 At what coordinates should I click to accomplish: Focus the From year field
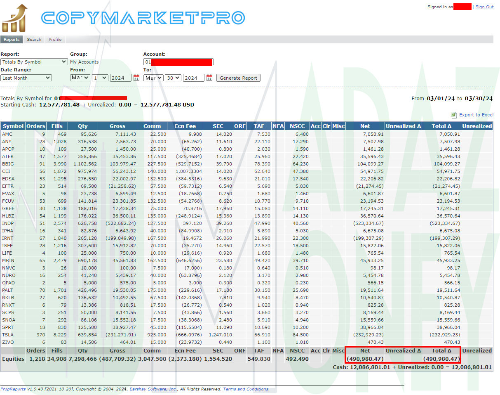[x=121, y=78]
